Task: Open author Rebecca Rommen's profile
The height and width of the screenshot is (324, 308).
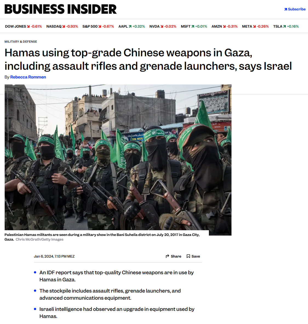Action: pos(28,77)
